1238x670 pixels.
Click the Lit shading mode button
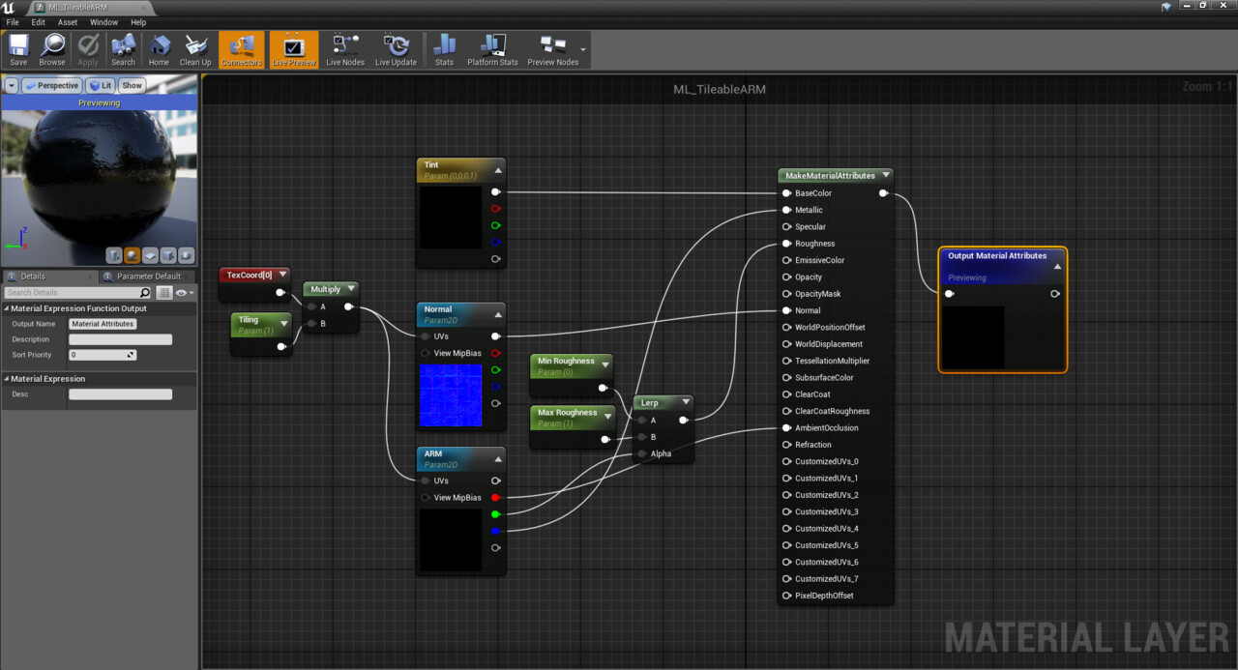click(101, 85)
